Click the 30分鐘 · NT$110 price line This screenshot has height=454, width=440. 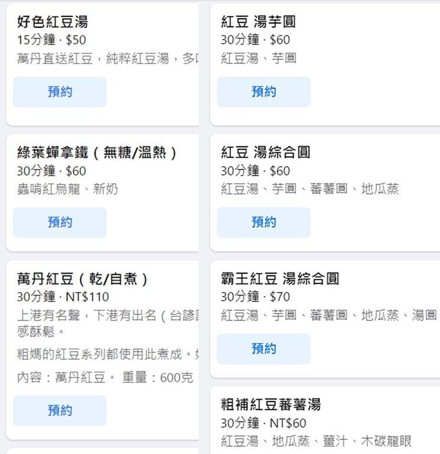tap(63, 297)
